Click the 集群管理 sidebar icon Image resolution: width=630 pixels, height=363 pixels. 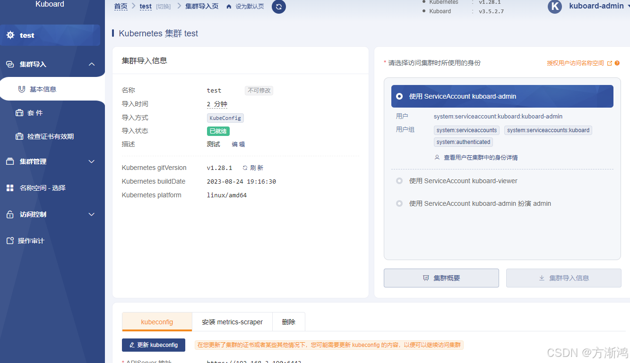coord(10,161)
